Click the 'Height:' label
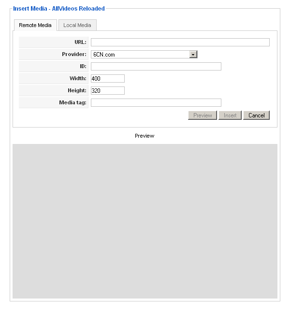This screenshot has height=314, width=290. click(x=77, y=90)
